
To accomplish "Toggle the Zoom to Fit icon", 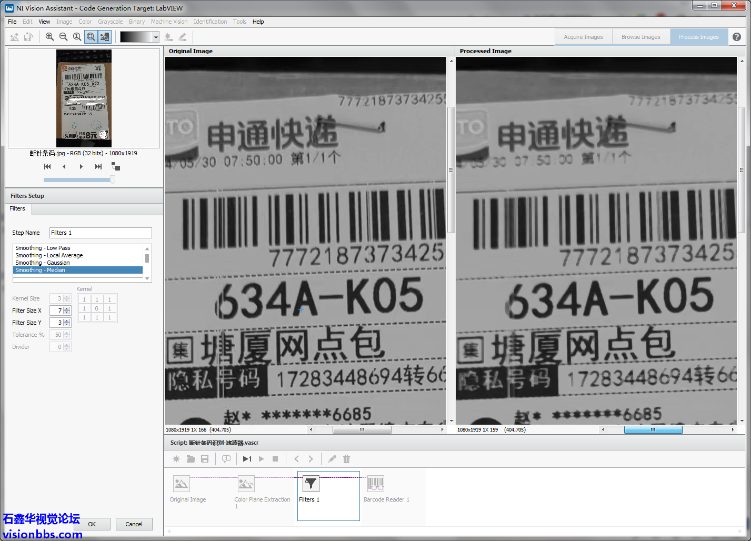I will click(x=91, y=37).
